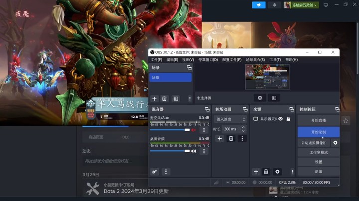359x201 pixels.
Task: Toggle lock on display capture source
Action: pyautogui.click(x=288, y=119)
